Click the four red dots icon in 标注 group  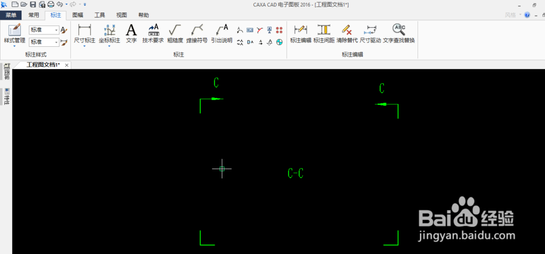(279, 30)
